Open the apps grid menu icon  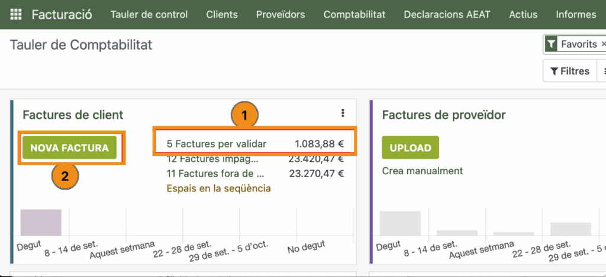pos(16,14)
